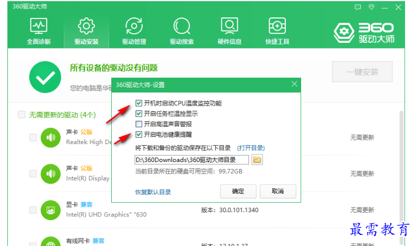Click the 恢复默认目录 link
The image size is (414, 246).
click(x=153, y=192)
